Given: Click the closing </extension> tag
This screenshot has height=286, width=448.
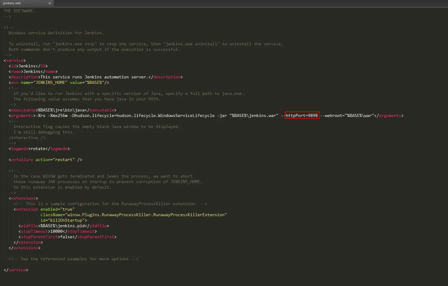Looking at the screenshot, I should tap(28, 242).
